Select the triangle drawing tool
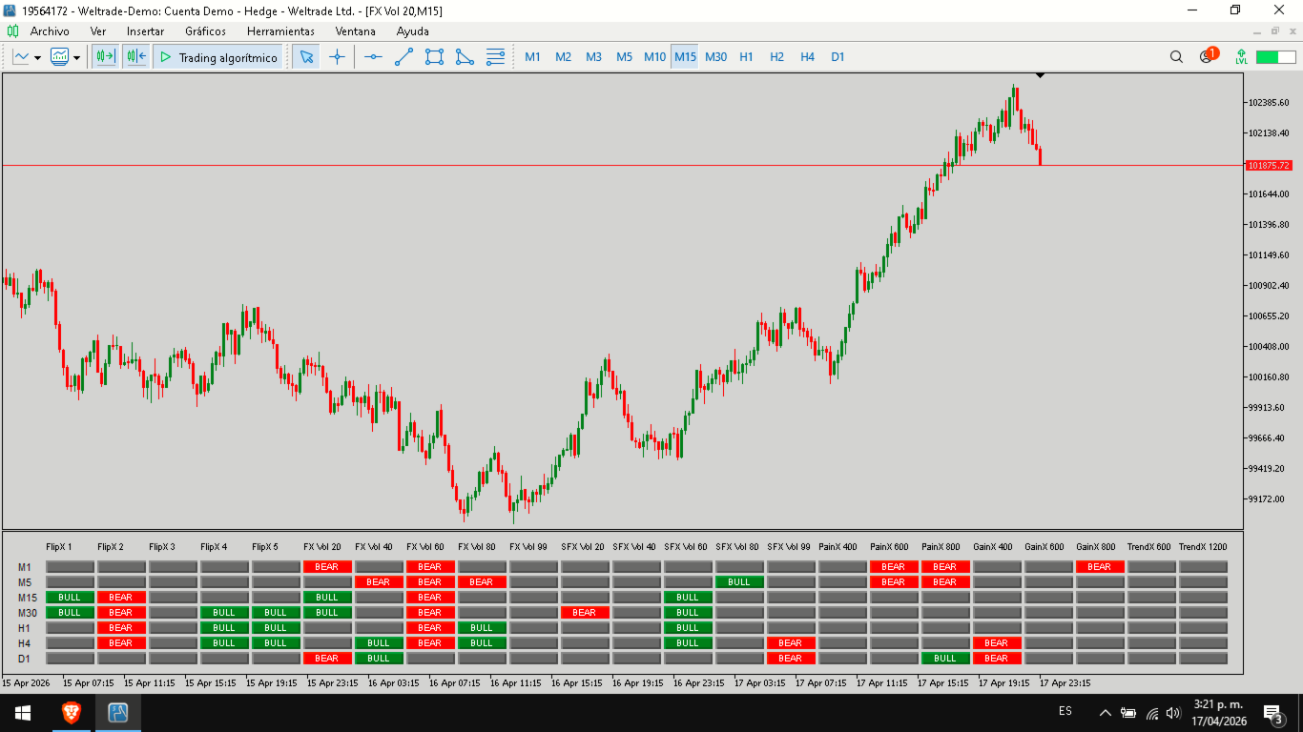The width and height of the screenshot is (1303, 732). (x=465, y=57)
